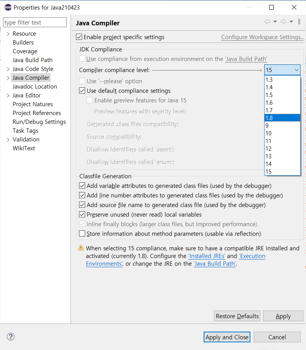Select 10 in compliance list
This screenshot has width=306, height=350.
point(282,133)
